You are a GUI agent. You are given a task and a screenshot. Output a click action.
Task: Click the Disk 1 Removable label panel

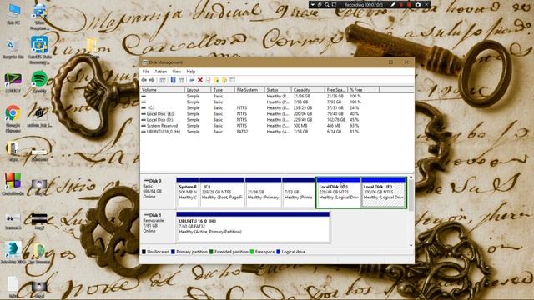(158, 227)
